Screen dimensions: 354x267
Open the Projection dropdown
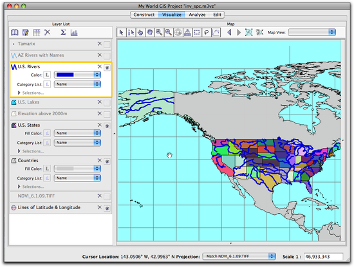point(239,257)
